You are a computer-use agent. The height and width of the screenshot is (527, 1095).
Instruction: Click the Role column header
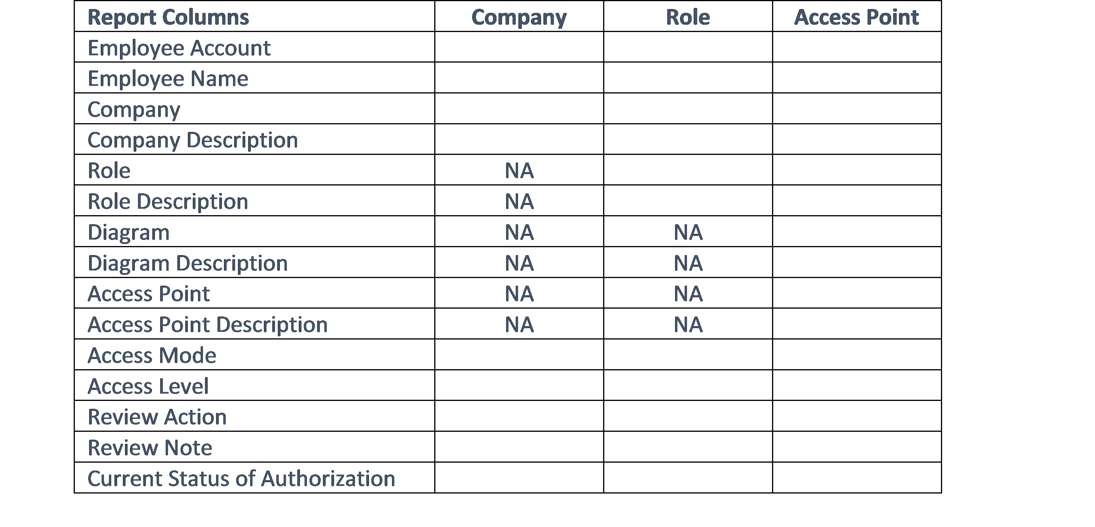pos(687,17)
